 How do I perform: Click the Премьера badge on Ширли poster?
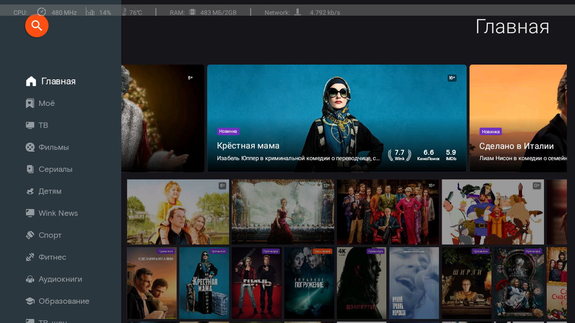pyautogui.click(x=480, y=251)
